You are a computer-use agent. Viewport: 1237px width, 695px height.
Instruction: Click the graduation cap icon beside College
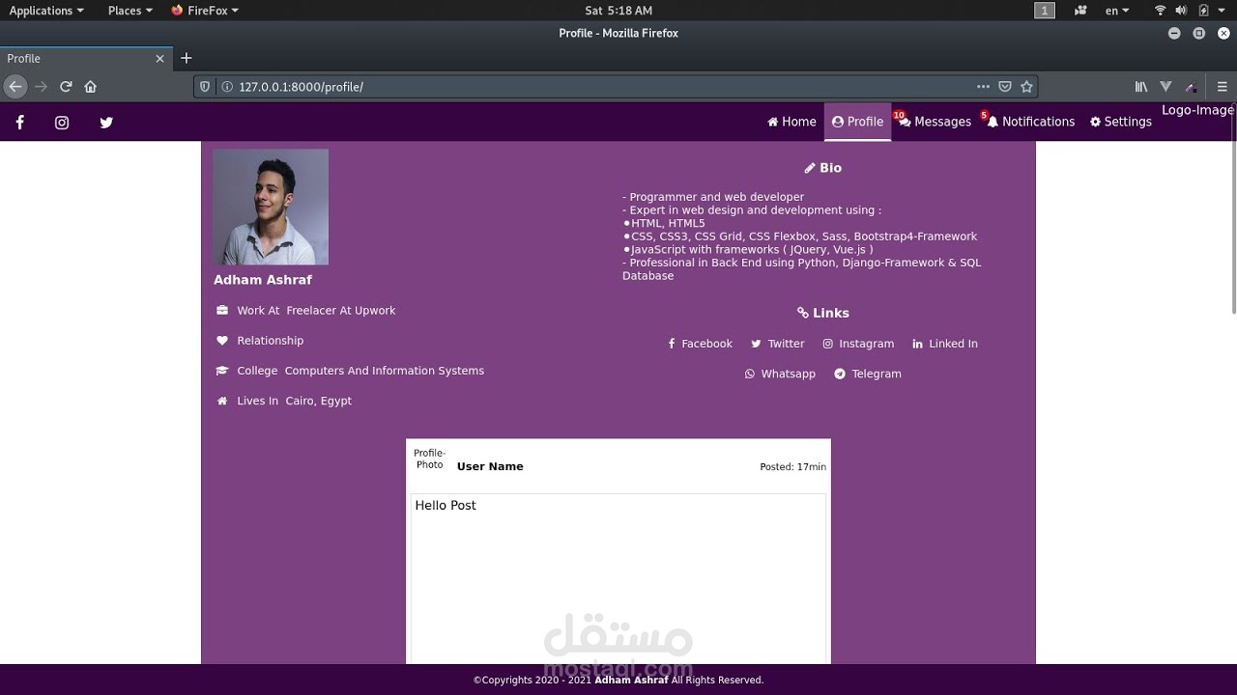tap(221, 370)
